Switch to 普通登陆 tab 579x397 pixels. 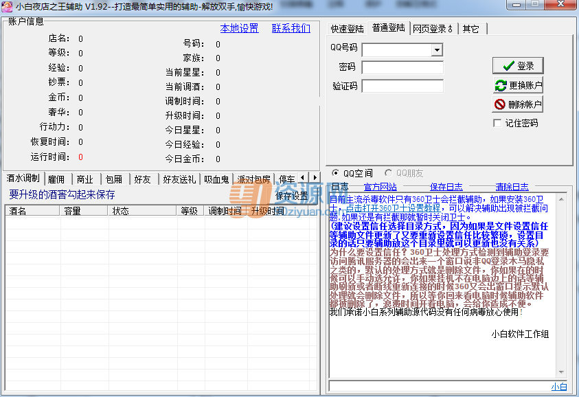[389, 28]
